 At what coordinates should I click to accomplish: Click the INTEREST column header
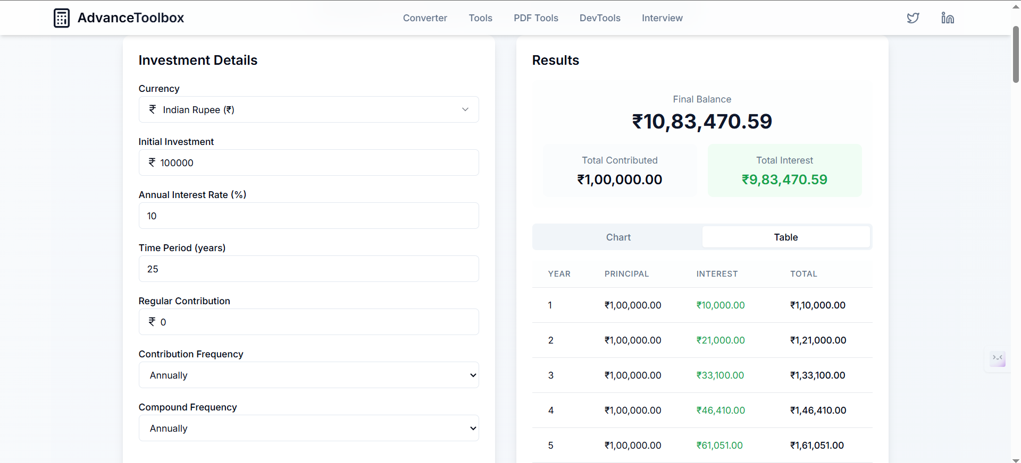click(x=717, y=274)
